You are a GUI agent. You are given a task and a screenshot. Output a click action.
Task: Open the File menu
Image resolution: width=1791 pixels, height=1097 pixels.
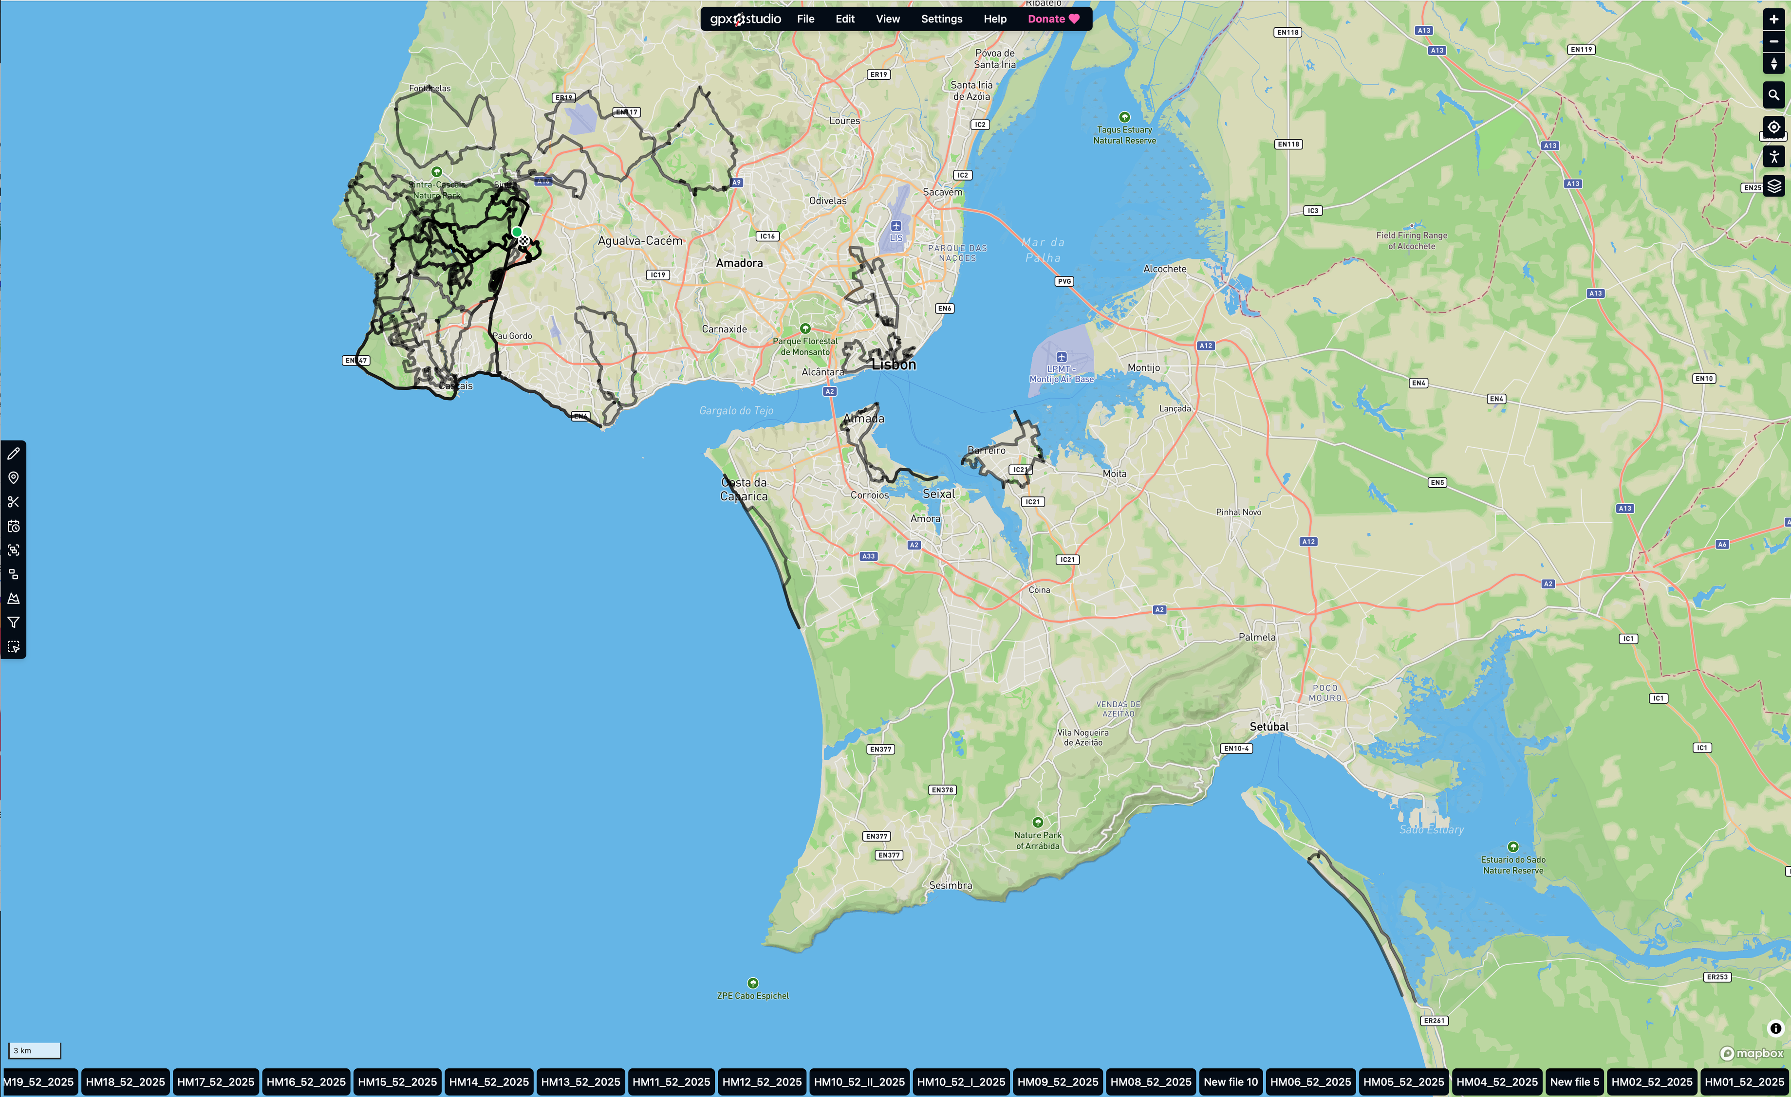coord(805,19)
